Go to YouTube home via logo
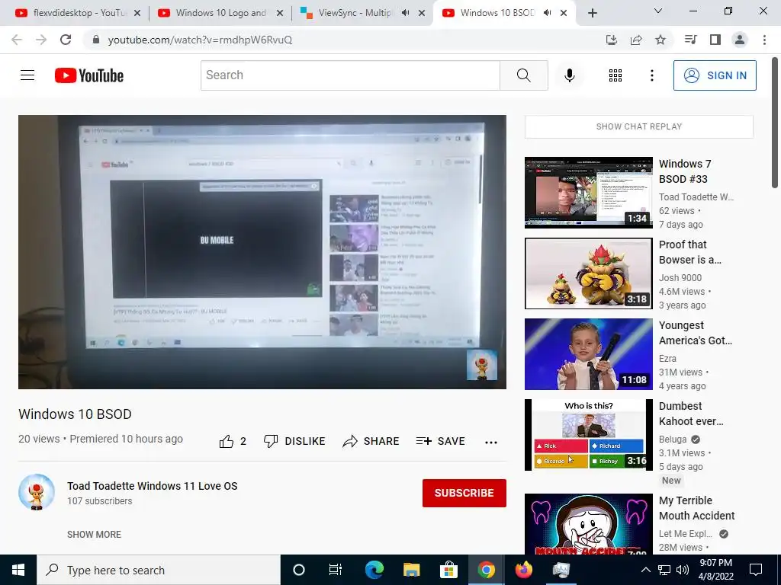Image resolution: width=781 pixels, height=585 pixels. point(89,75)
